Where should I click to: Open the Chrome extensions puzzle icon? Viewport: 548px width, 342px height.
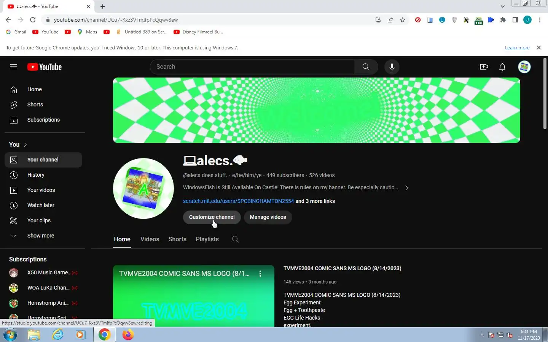pyautogui.click(x=503, y=20)
